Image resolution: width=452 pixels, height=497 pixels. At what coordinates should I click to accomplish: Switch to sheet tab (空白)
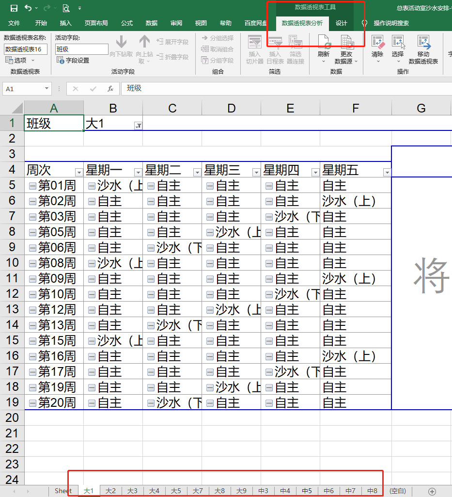tap(398, 491)
